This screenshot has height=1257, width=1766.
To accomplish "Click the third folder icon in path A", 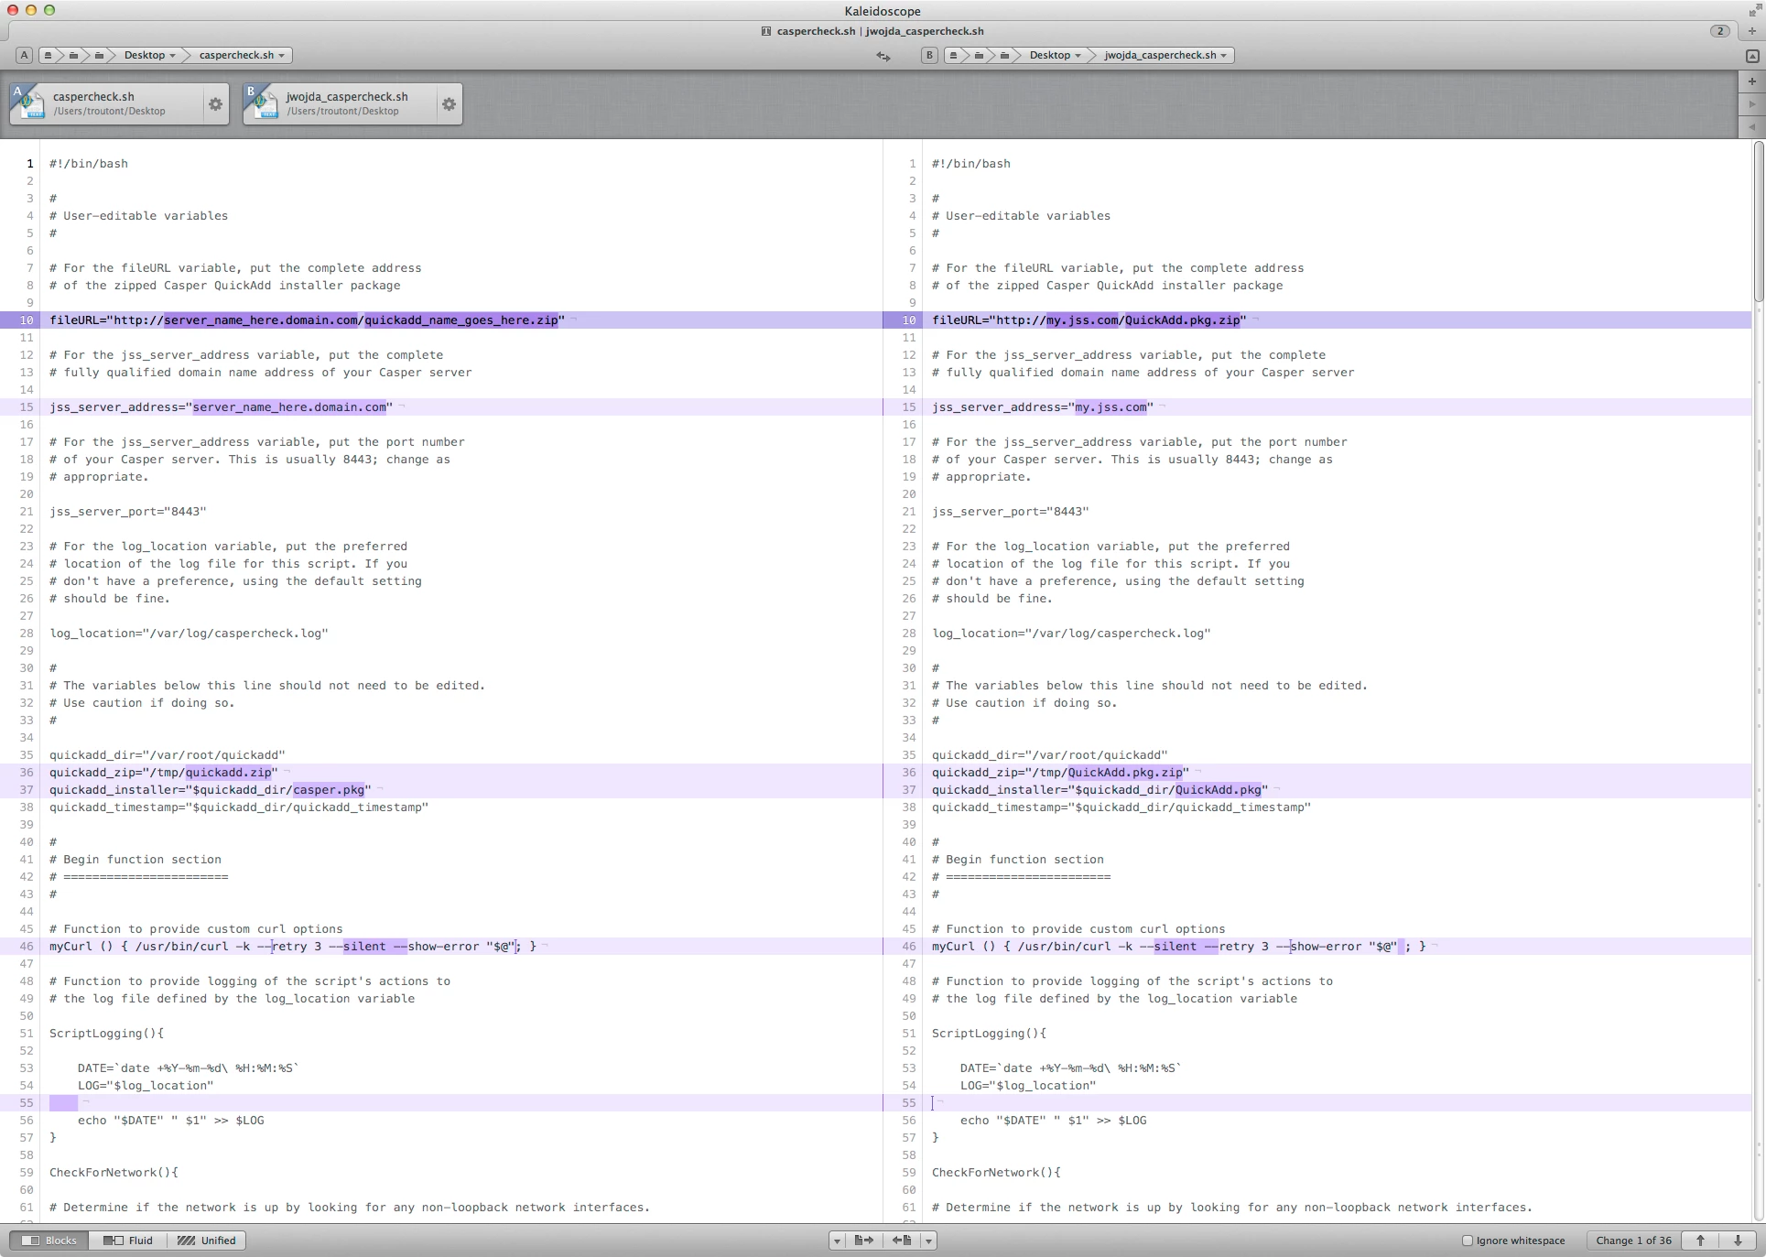I will tap(99, 55).
